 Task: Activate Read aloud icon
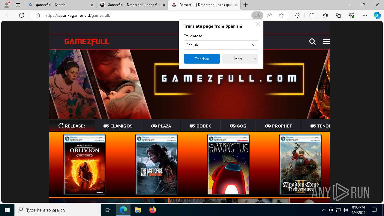tap(269, 15)
